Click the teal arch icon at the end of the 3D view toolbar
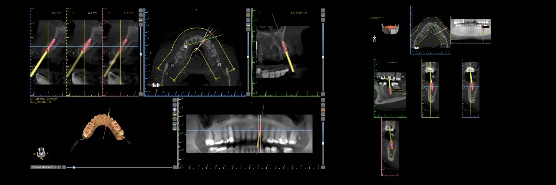Image resolution: width=556 pixels, height=185 pixels. tap(175, 128)
